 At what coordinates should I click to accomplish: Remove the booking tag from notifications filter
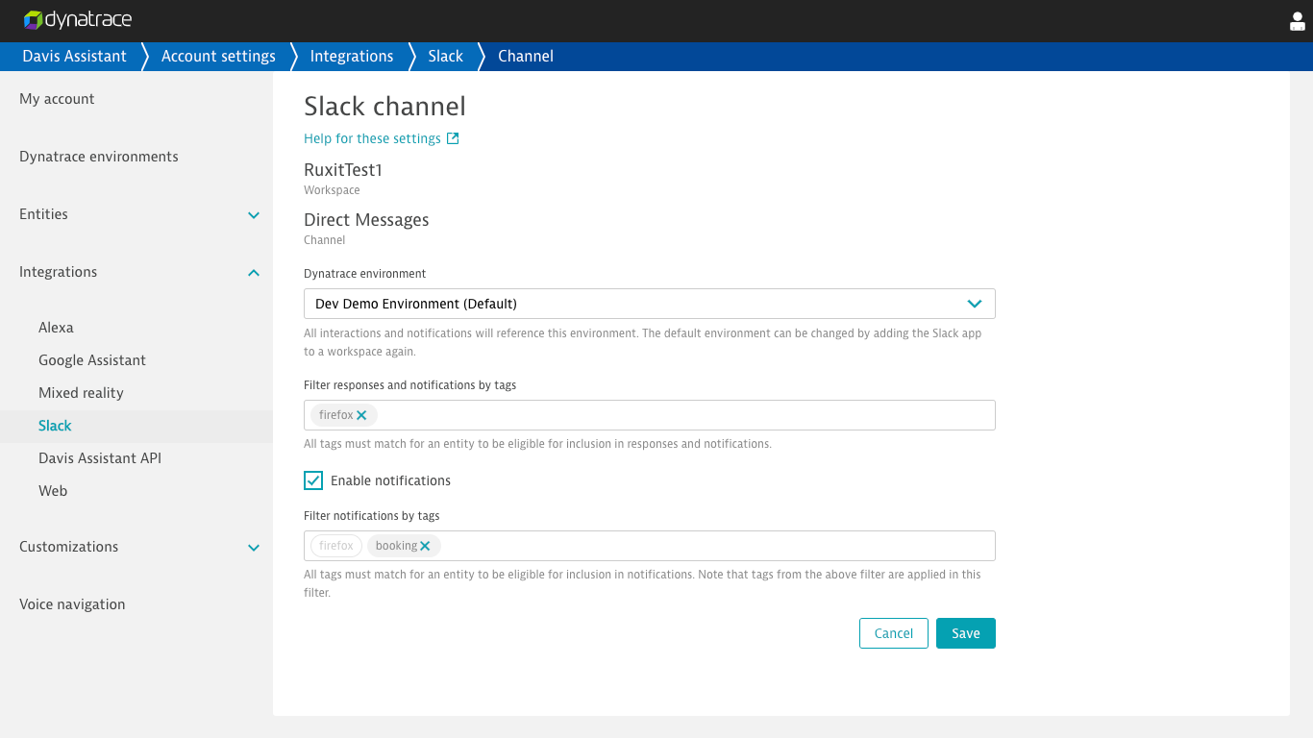point(425,546)
